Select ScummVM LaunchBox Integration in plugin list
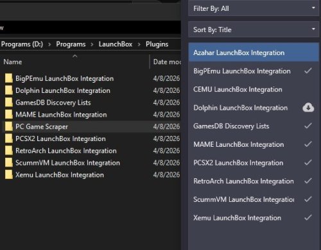This screenshot has width=321, height=250. pos(254,199)
